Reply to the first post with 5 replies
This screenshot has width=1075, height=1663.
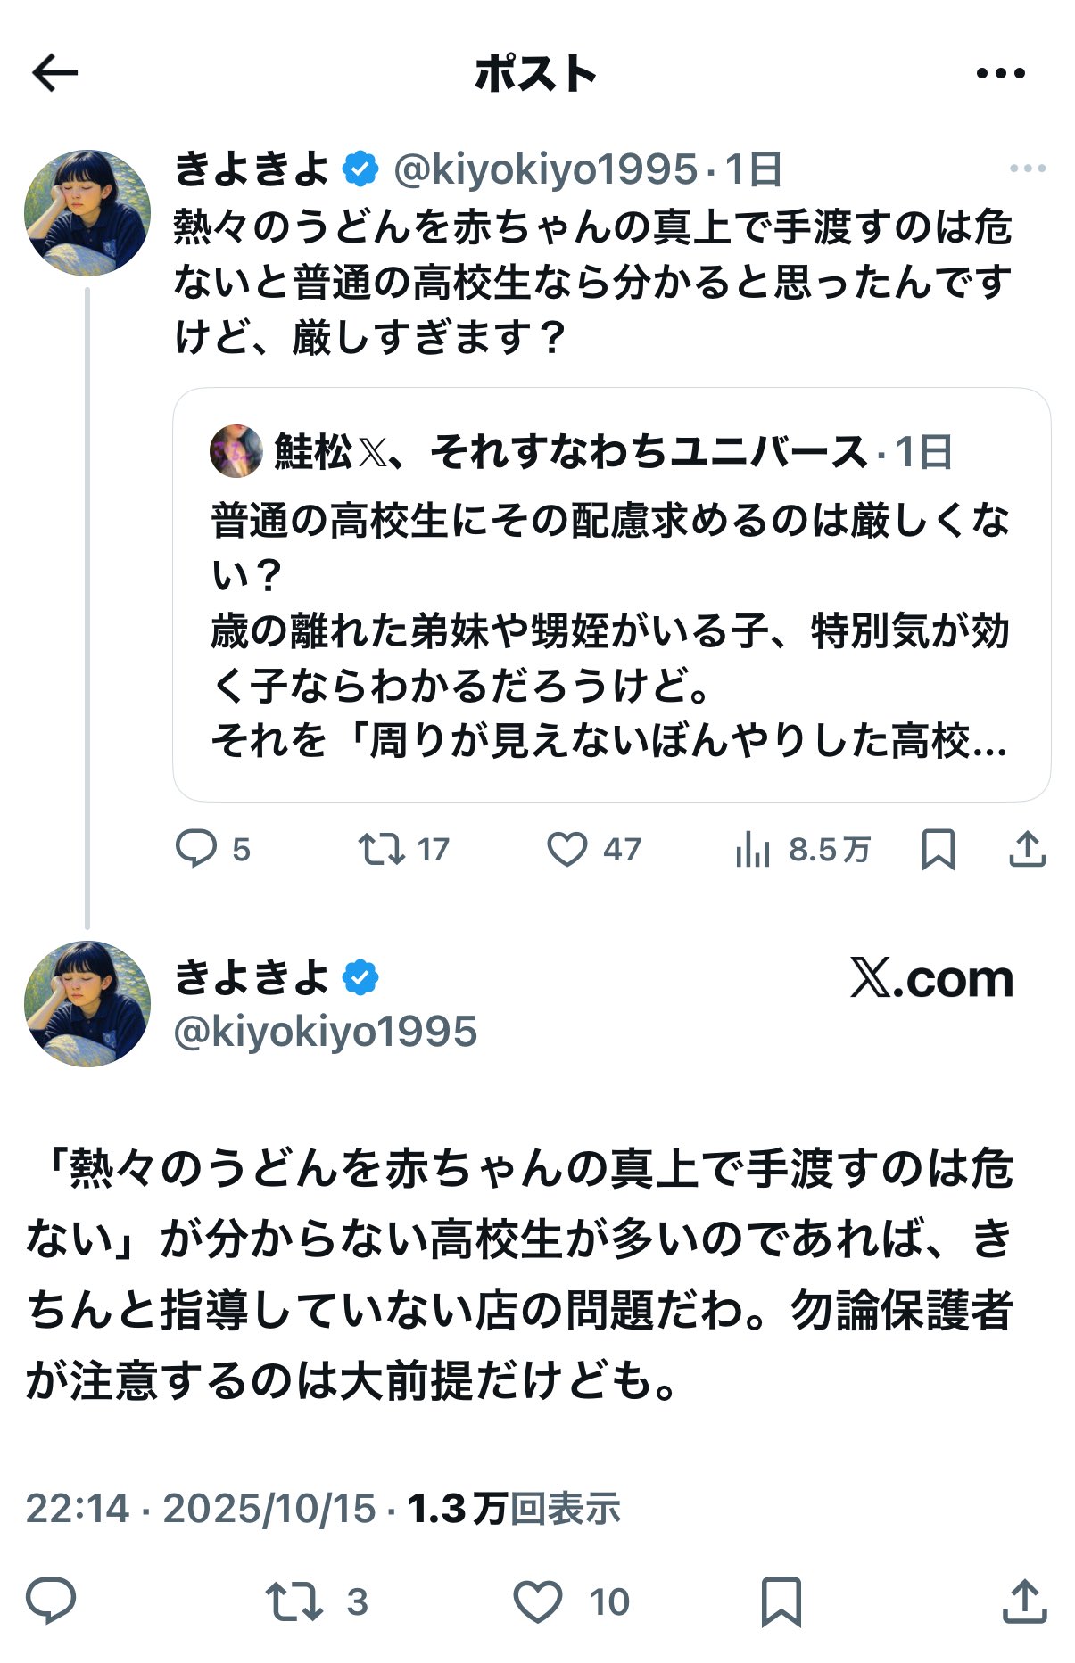(196, 849)
